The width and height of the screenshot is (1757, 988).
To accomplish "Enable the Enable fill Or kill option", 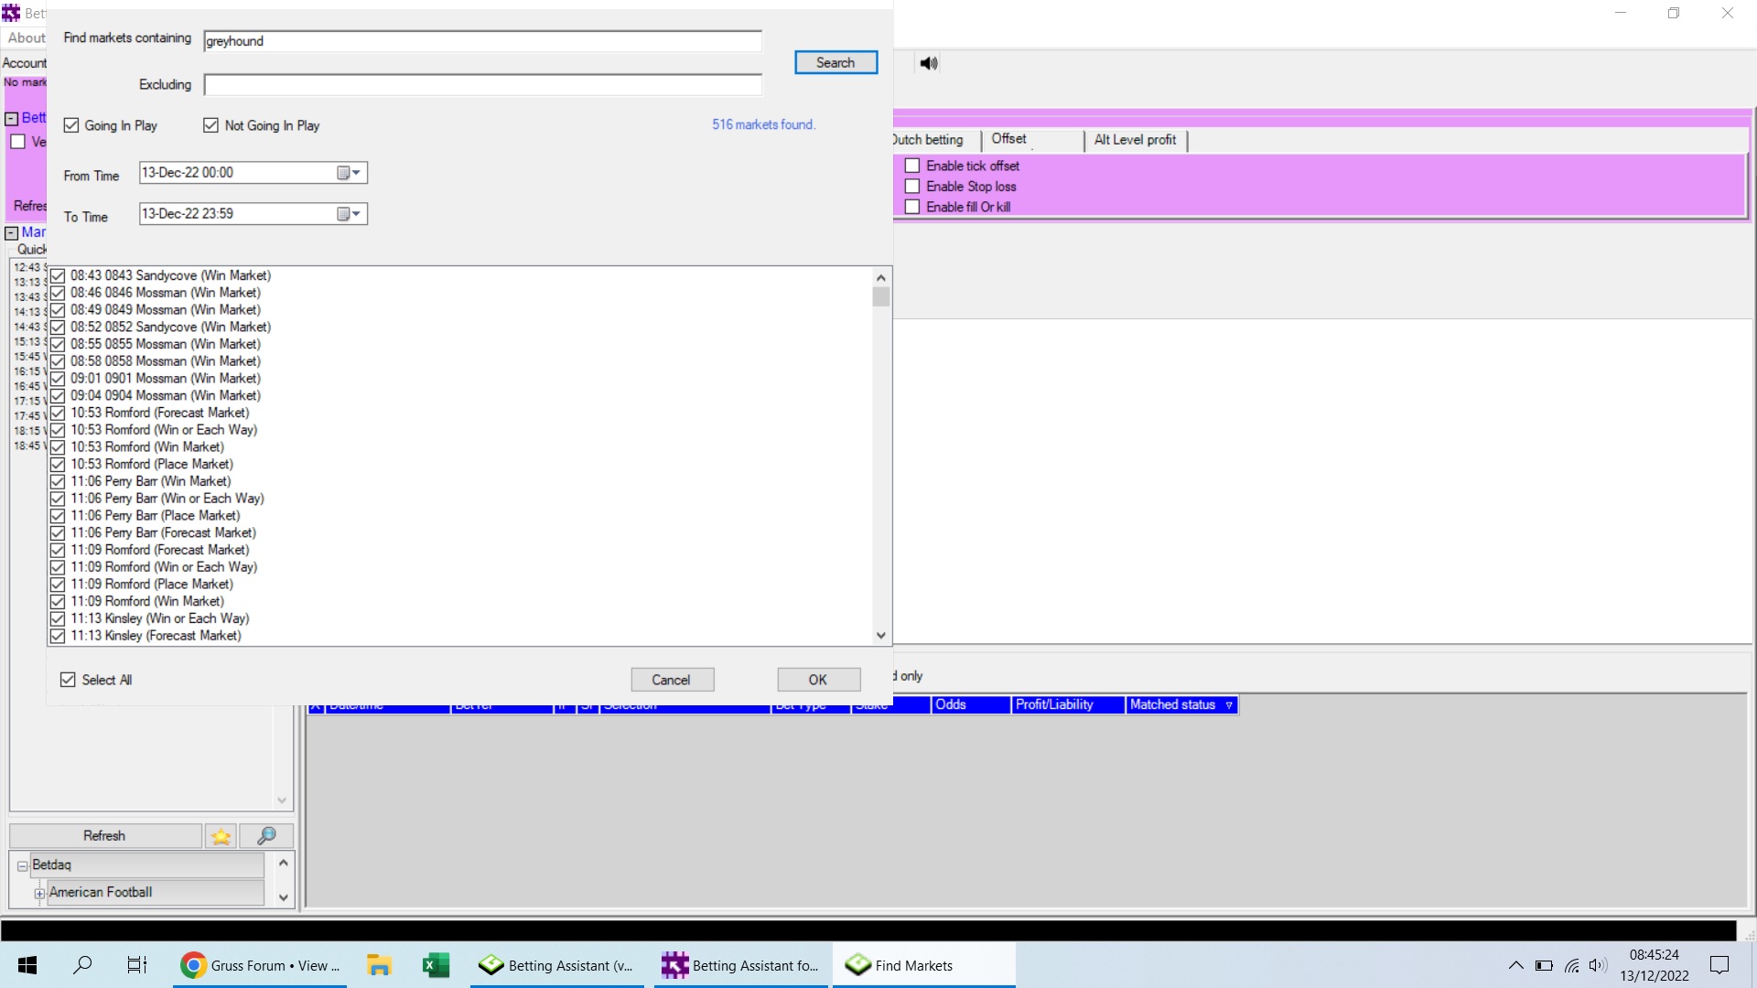I will [913, 206].
